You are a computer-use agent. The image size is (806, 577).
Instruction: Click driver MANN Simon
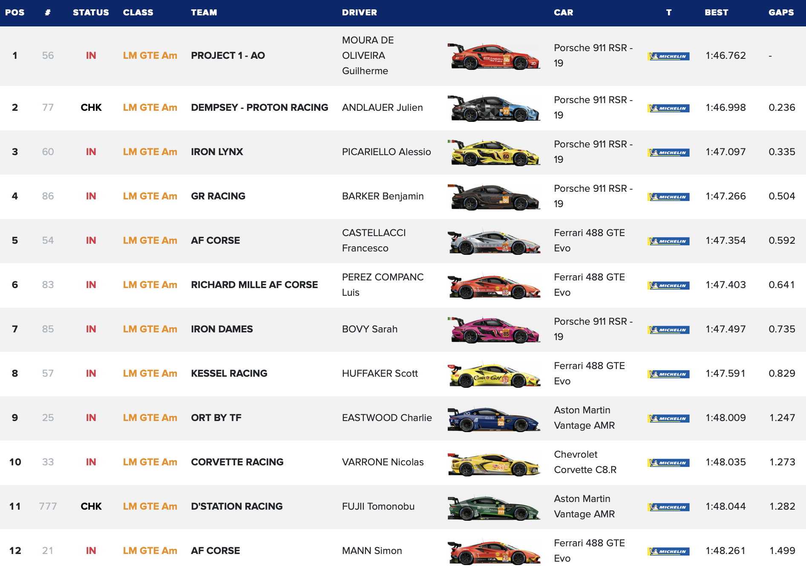372,551
